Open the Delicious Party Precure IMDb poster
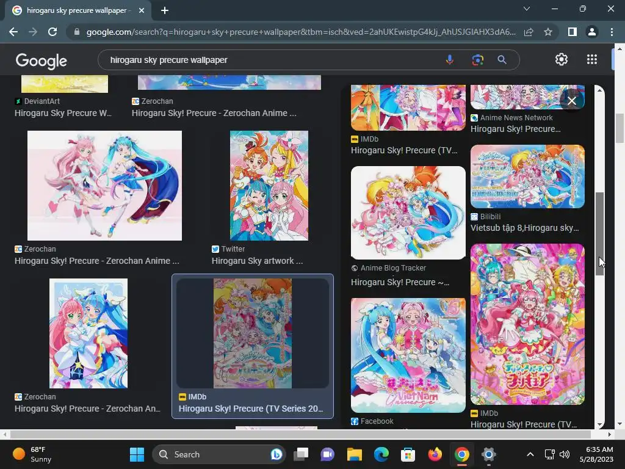This screenshot has height=469, width=625. pyautogui.click(x=527, y=324)
